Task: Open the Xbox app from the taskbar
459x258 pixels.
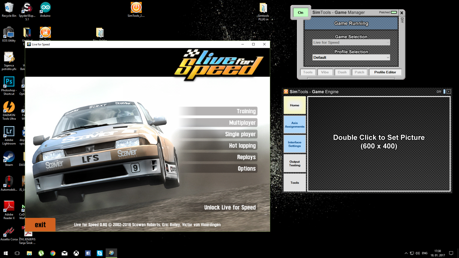Action: pos(76,253)
